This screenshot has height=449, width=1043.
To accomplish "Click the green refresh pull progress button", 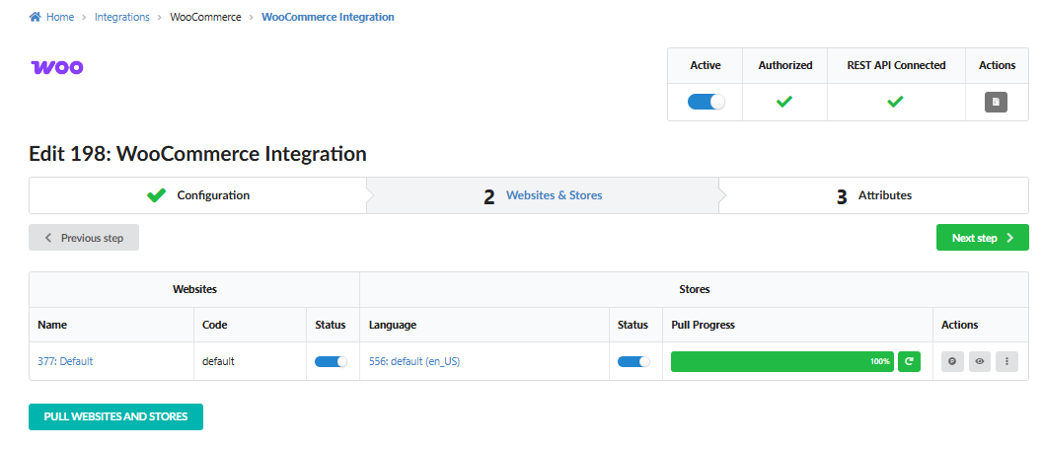I will coord(910,361).
